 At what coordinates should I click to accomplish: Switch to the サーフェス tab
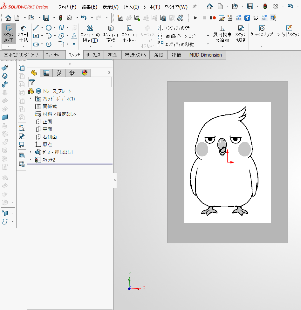tap(93, 55)
